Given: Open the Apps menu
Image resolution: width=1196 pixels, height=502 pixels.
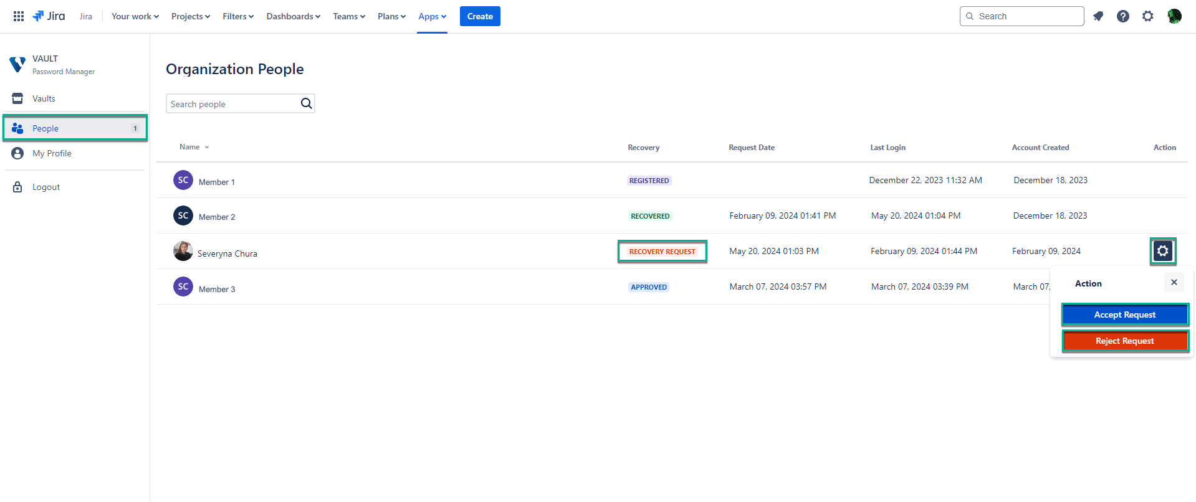Looking at the screenshot, I should [432, 16].
